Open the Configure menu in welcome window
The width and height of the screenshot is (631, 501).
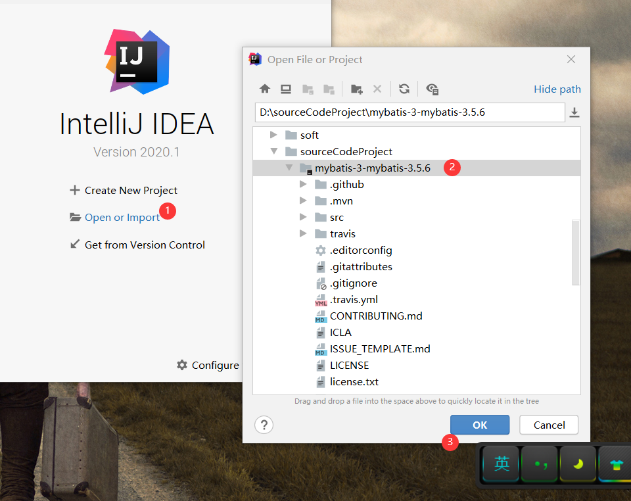pos(208,366)
